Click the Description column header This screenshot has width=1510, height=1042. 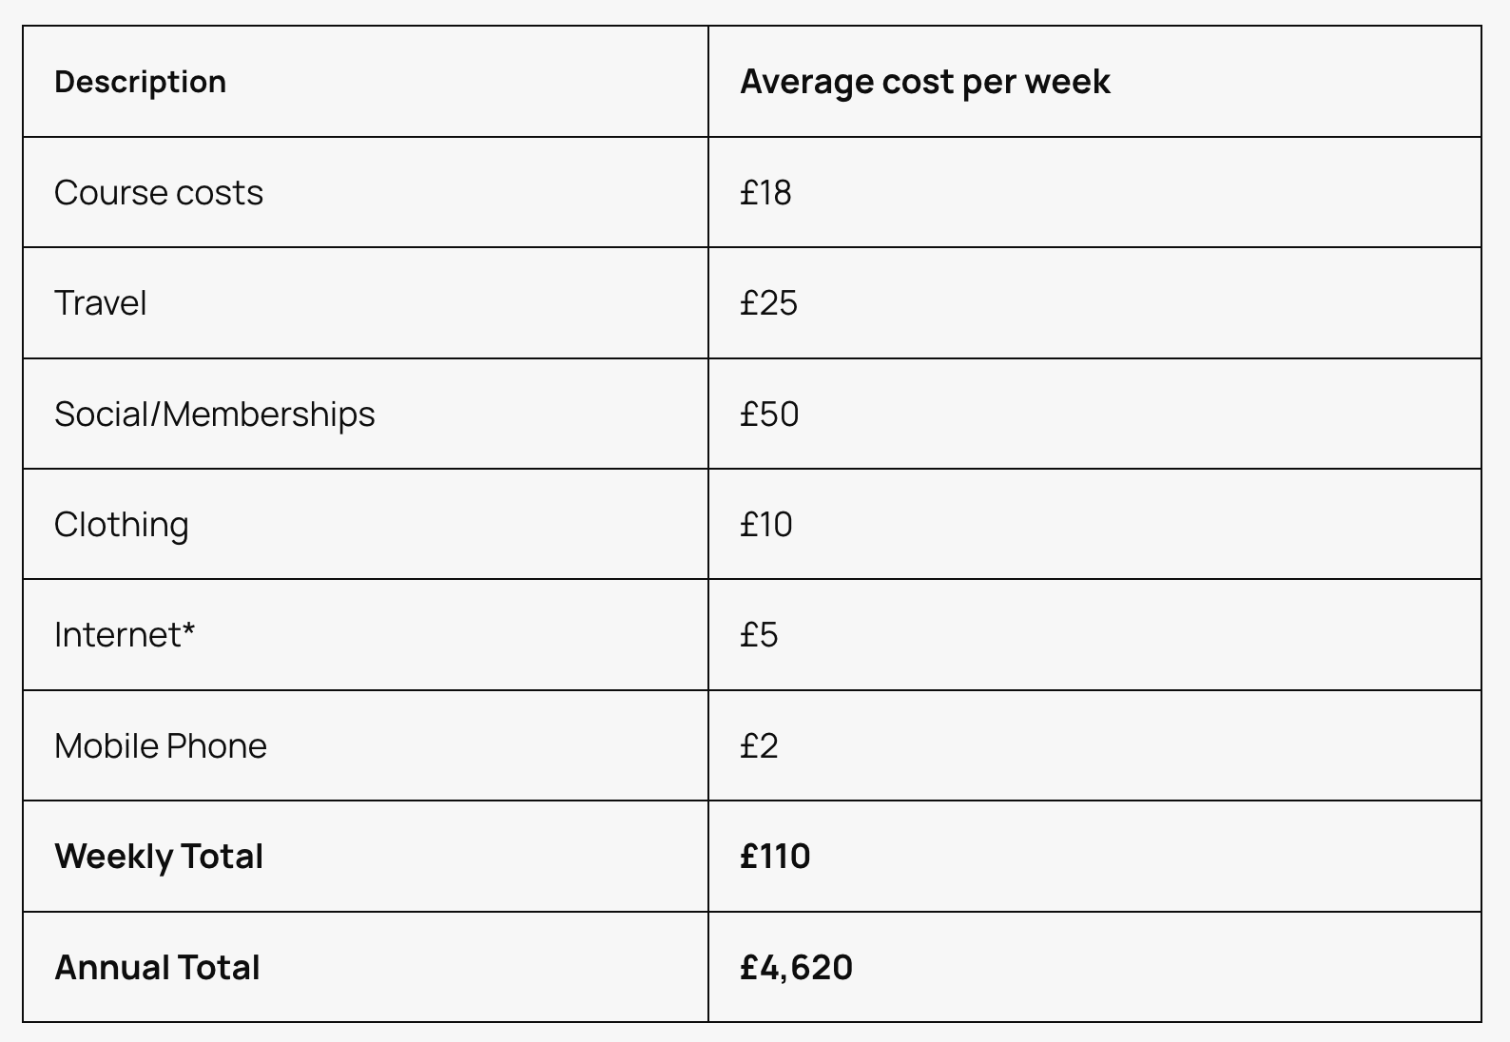coord(140,82)
